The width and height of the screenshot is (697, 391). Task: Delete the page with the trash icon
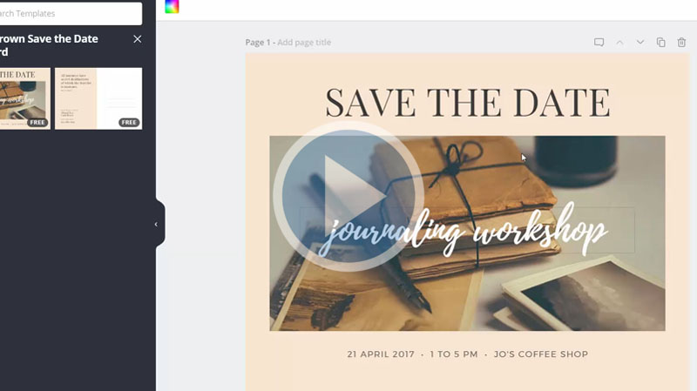pyautogui.click(x=681, y=42)
